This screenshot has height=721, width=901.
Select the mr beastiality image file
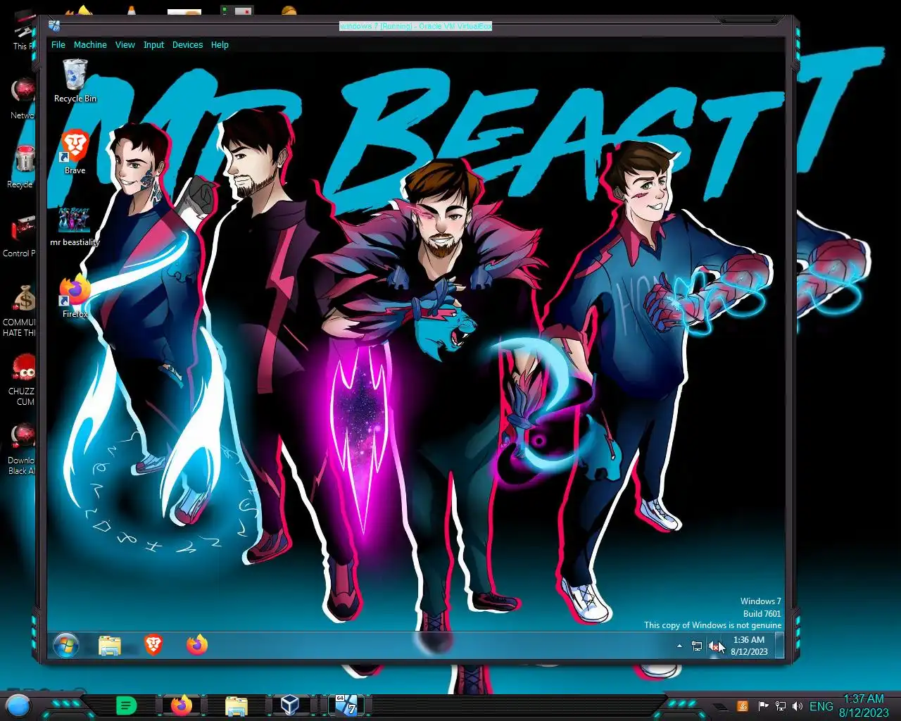click(x=75, y=226)
